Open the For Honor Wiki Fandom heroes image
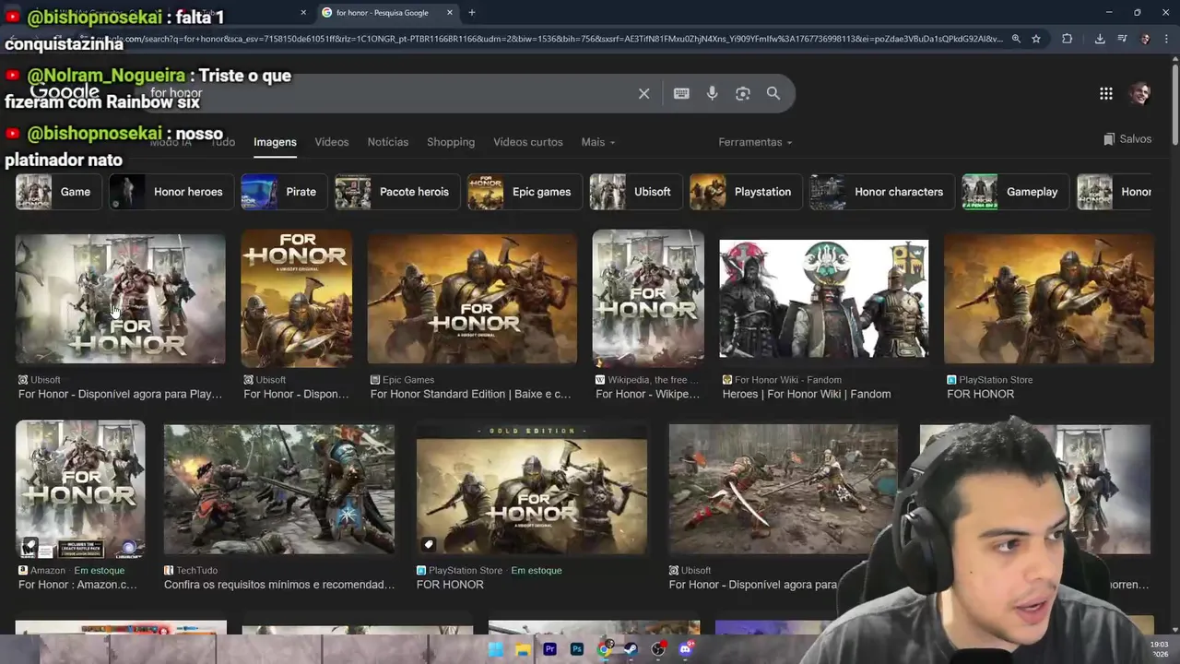Viewport: 1180px width, 664px height. (x=824, y=298)
